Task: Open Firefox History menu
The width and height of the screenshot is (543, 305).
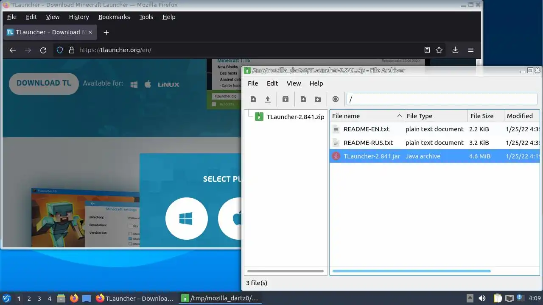Action: tap(79, 17)
